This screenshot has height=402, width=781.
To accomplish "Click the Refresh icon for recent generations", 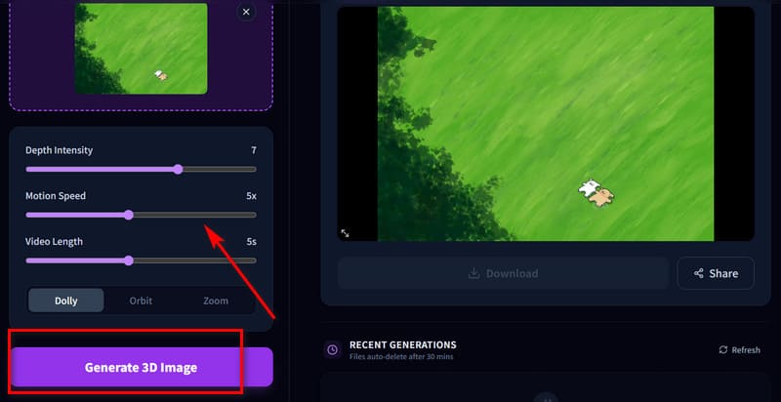I will pyautogui.click(x=723, y=349).
